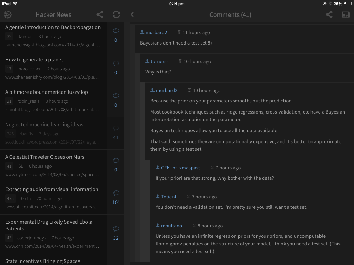Screen dimensions: 354x265
Task: Tap numericinsight.blogspot.com URL text
Action: pos(53,45)
